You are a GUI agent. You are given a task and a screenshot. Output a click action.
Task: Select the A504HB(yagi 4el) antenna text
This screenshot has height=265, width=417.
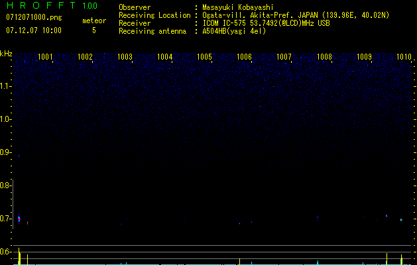(x=234, y=31)
